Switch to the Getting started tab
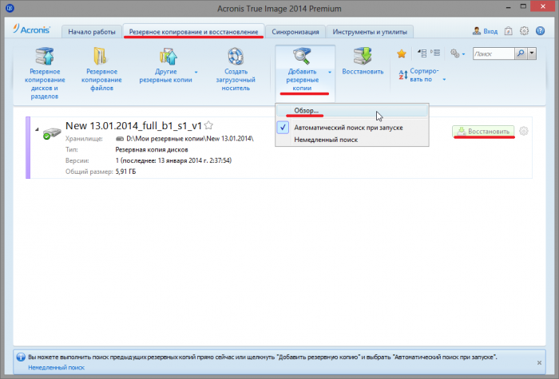559x379 pixels. point(92,32)
